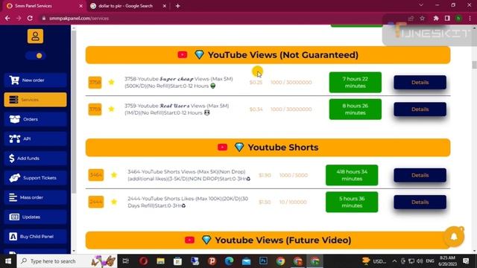Open a new browser tab
Screen dimensions: 477x268
tap(178, 6)
